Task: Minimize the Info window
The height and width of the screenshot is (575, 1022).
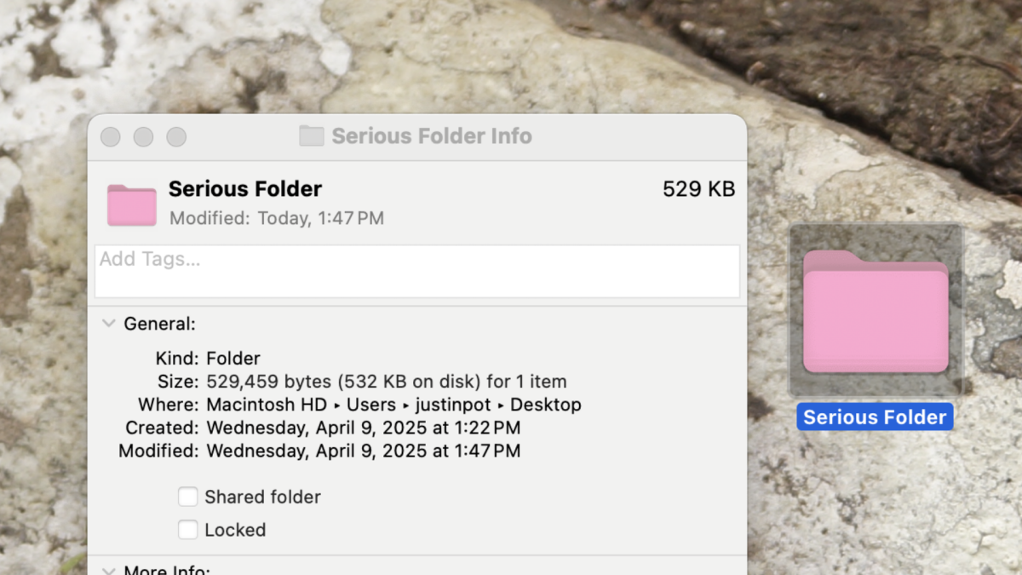Action: pyautogui.click(x=143, y=136)
